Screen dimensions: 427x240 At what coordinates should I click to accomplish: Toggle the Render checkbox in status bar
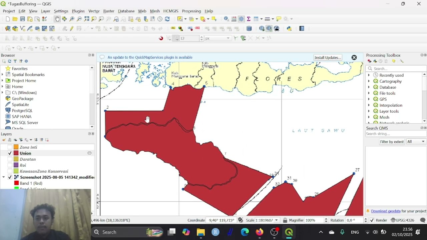click(x=372, y=220)
